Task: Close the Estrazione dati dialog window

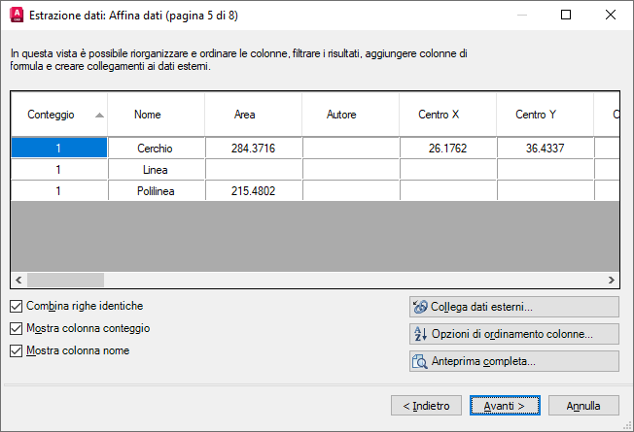Action: point(609,15)
